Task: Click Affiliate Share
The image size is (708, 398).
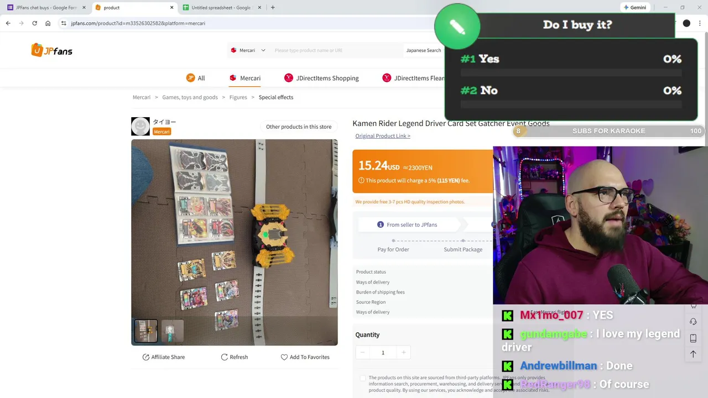Action: (x=164, y=357)
